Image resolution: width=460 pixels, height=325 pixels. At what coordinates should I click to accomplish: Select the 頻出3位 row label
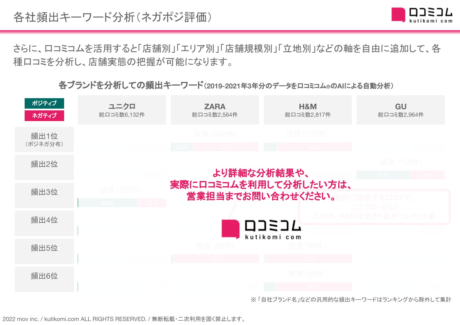(x=44, y=195)
